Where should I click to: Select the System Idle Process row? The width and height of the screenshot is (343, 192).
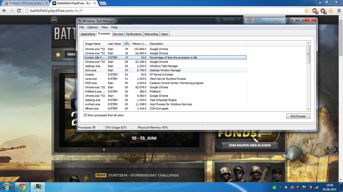pos(165,58)
